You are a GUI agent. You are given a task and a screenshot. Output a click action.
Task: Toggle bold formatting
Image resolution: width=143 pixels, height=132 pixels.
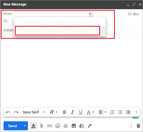pyautogui.click(x=64, y=112)
